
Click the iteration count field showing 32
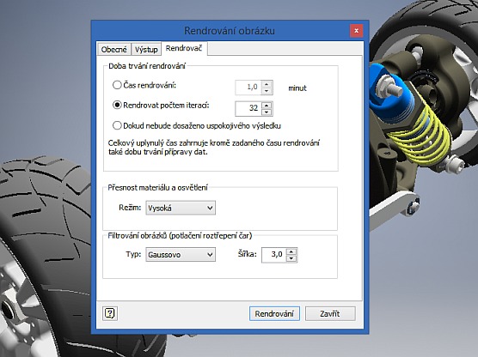pyautogui.click(x=248, y=109)
